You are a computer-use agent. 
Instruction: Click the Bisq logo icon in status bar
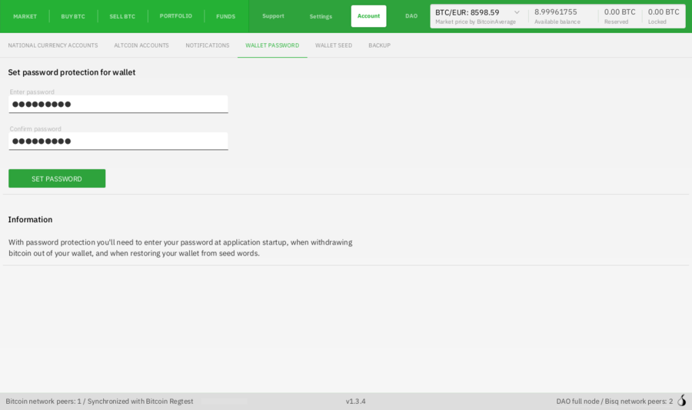pyautogui.click(x=681, y=401)
